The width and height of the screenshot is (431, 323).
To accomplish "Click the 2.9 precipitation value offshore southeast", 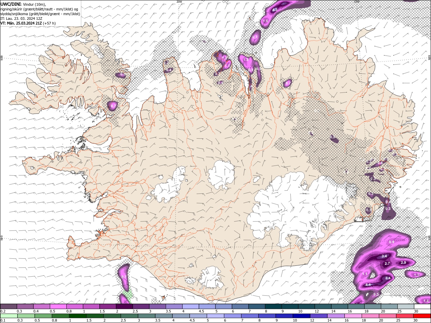I will [403, 262].
